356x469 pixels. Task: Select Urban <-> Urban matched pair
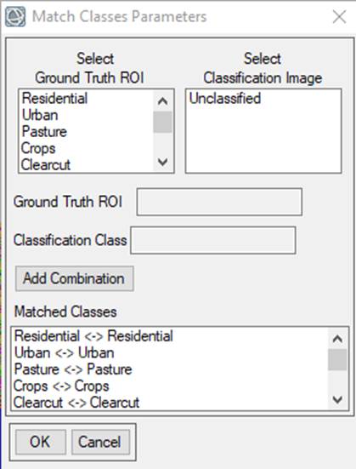[64, 353]
